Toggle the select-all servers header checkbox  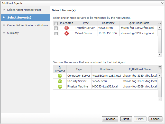(x=56, y=23)
